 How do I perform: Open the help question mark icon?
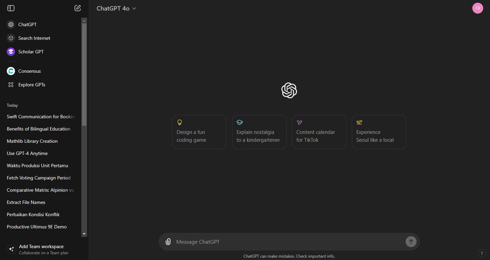click(482, 253)
